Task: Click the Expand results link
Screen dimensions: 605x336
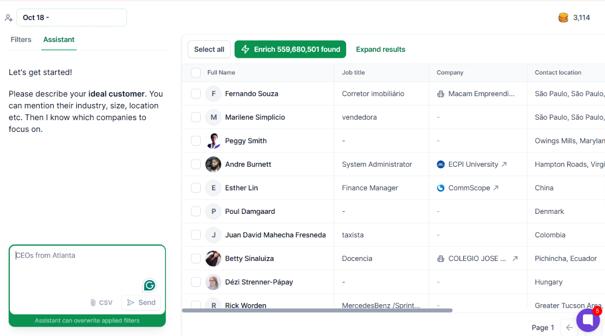Action: click(381, 50)
